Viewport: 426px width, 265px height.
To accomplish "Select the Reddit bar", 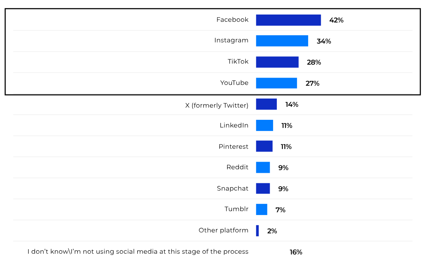I will point(263,167).
